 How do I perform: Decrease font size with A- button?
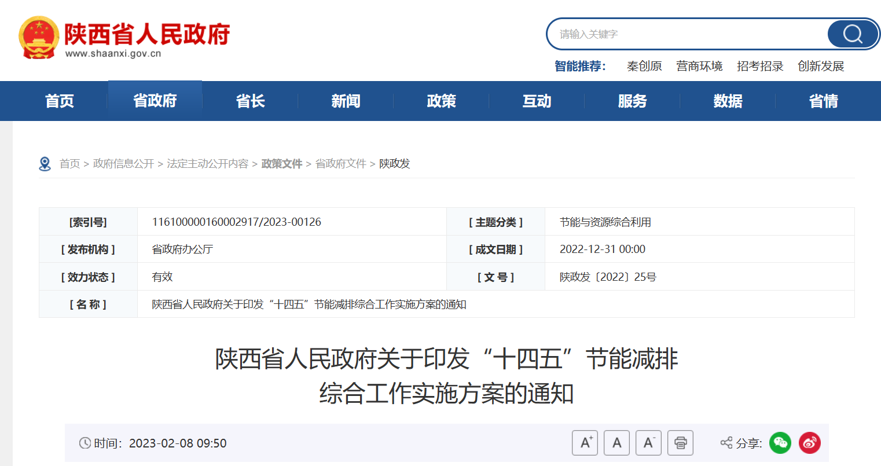(x=648, y=443)
